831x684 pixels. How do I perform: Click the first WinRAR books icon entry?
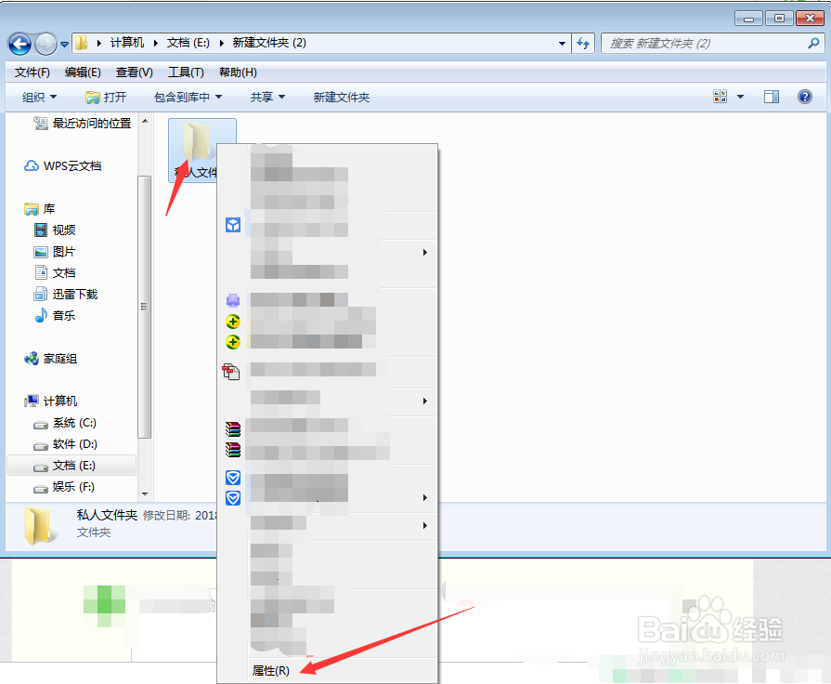click(233, 428)
